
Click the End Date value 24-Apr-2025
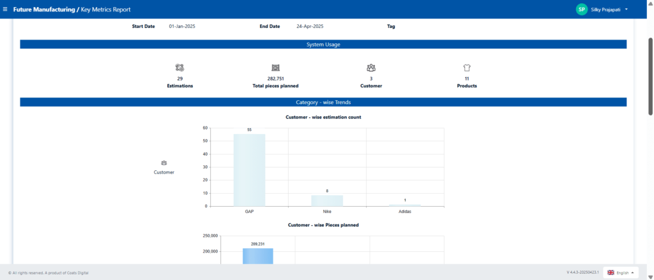click(x=310, y=26)
